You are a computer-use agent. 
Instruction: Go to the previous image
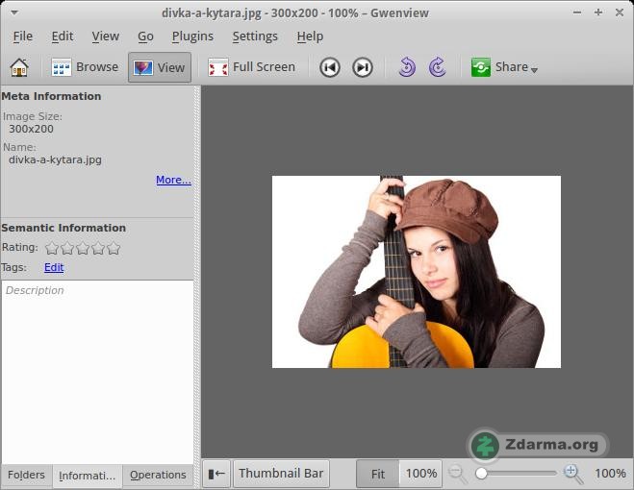[330, 67]
